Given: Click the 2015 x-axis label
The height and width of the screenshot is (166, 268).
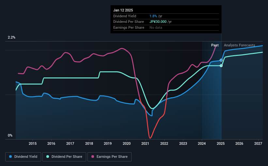Looking at the screenshot, I should (33, 143).
